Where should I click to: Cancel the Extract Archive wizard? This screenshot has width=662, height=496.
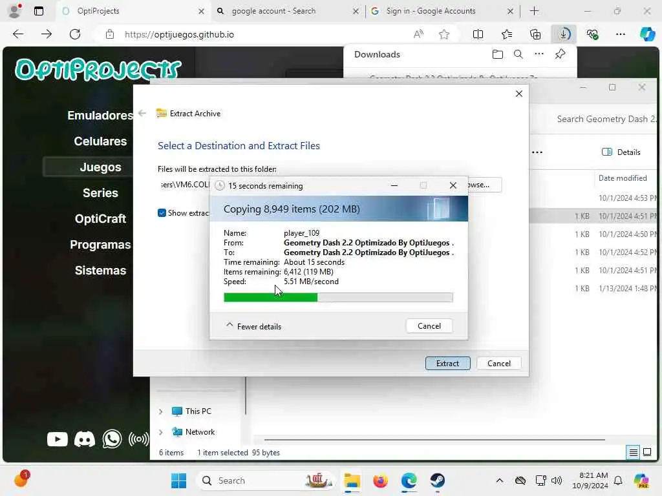(498, 363)
